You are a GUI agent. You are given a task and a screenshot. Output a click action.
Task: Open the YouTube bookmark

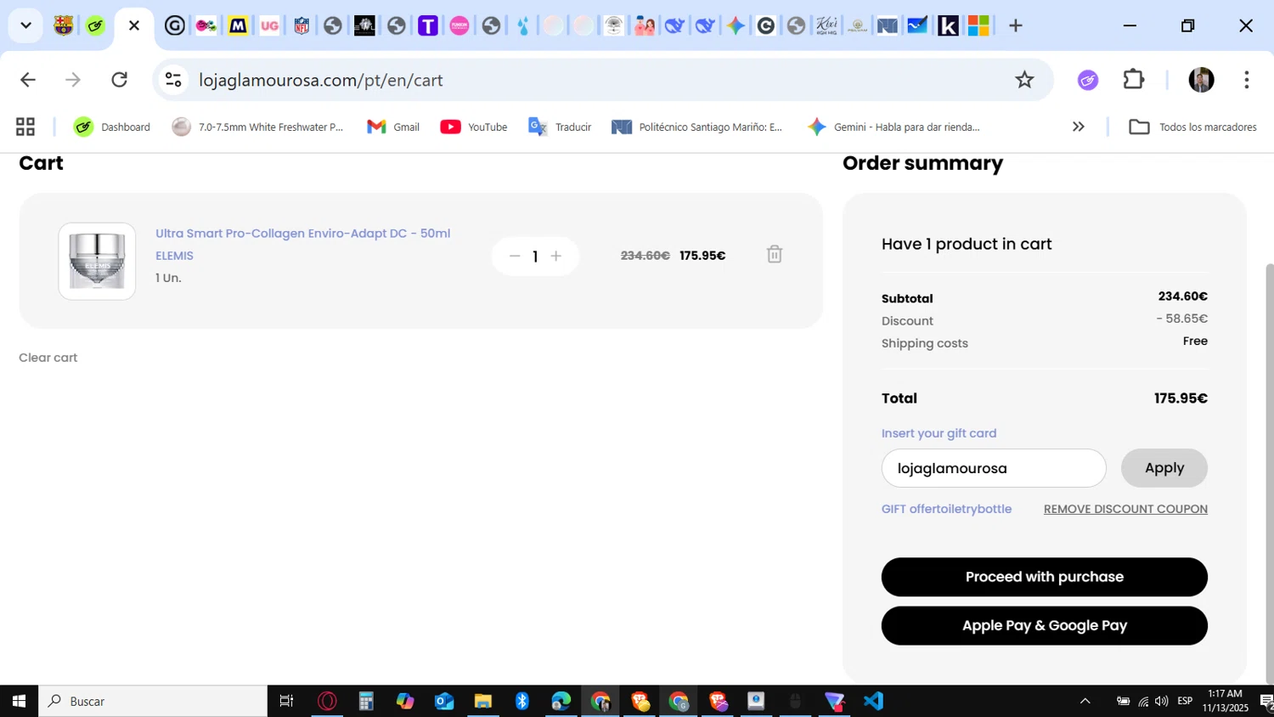[474, 127]
